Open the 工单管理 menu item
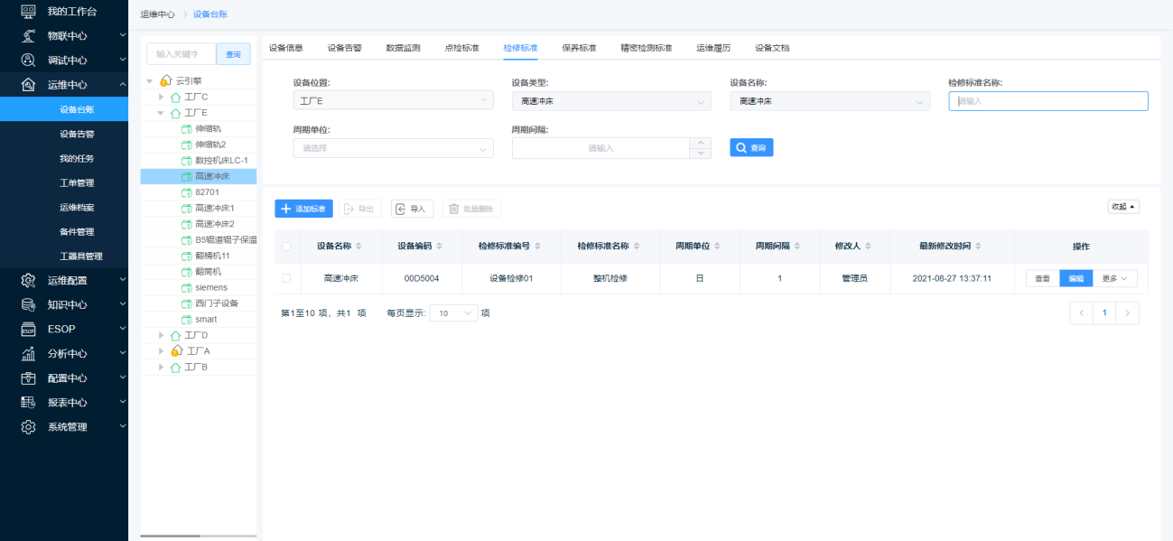Screen dimensions: 1173x541 (x=77, y=183)
